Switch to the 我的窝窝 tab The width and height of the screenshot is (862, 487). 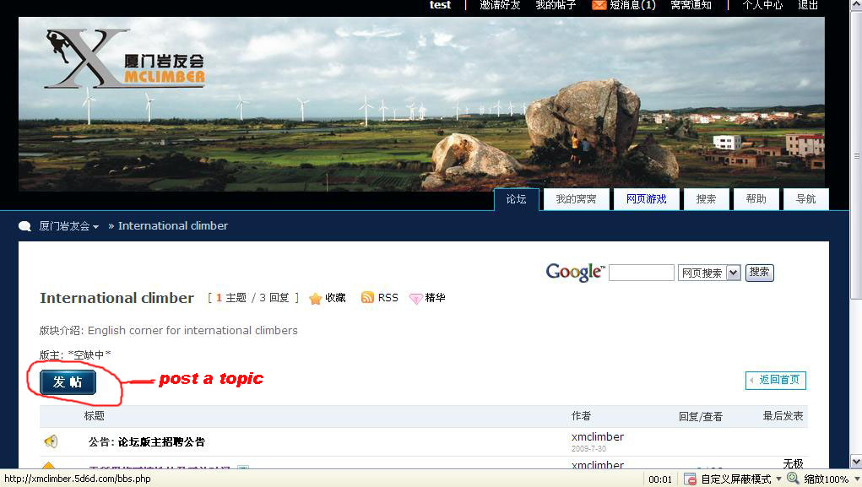(x=576, y=199)
